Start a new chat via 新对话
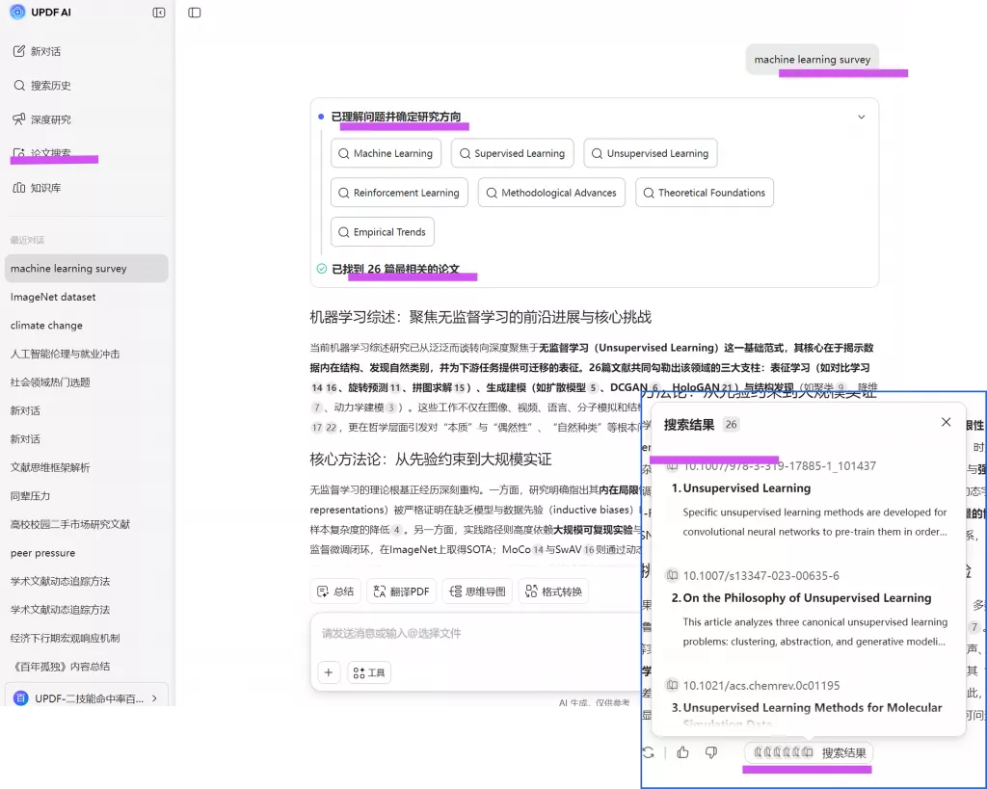Screen dimensions: 987x789 pos(45,51)
